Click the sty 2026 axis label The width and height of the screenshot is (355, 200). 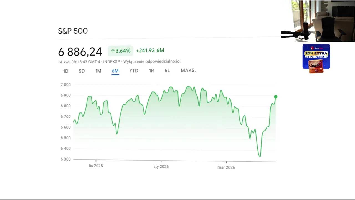click(x=161, y=167)
